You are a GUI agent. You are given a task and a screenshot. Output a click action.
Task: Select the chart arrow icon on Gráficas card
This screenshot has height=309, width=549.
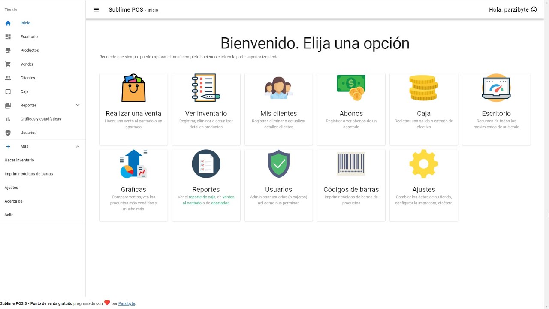pos(133,164)
